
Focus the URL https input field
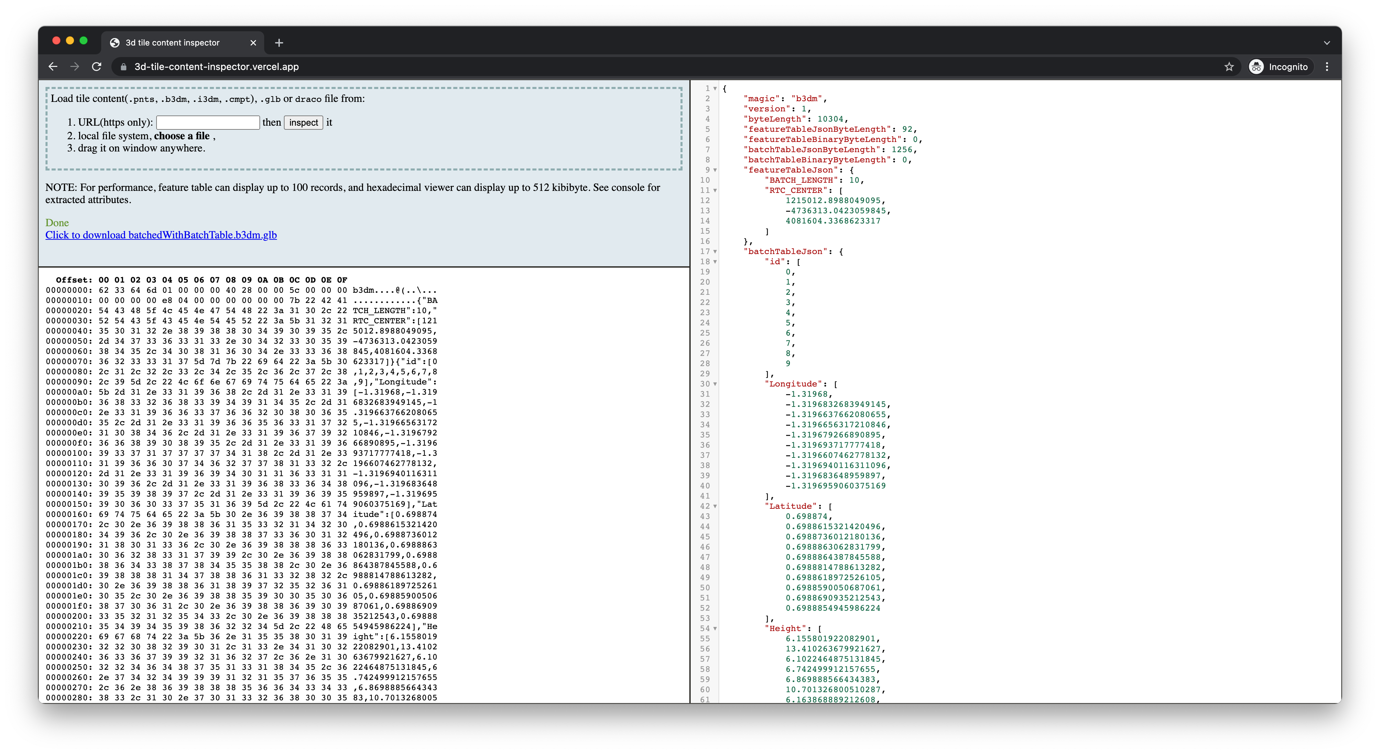click(208, 122)
